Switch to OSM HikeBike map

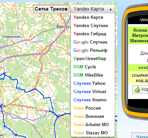[x=93, y=75]
